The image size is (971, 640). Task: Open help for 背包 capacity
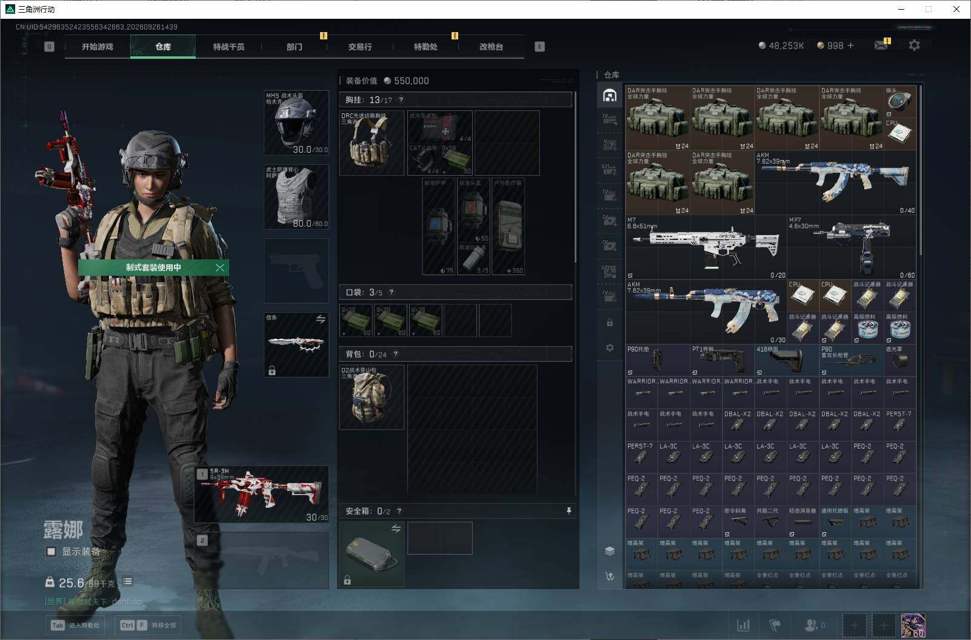tap(395, 354)
